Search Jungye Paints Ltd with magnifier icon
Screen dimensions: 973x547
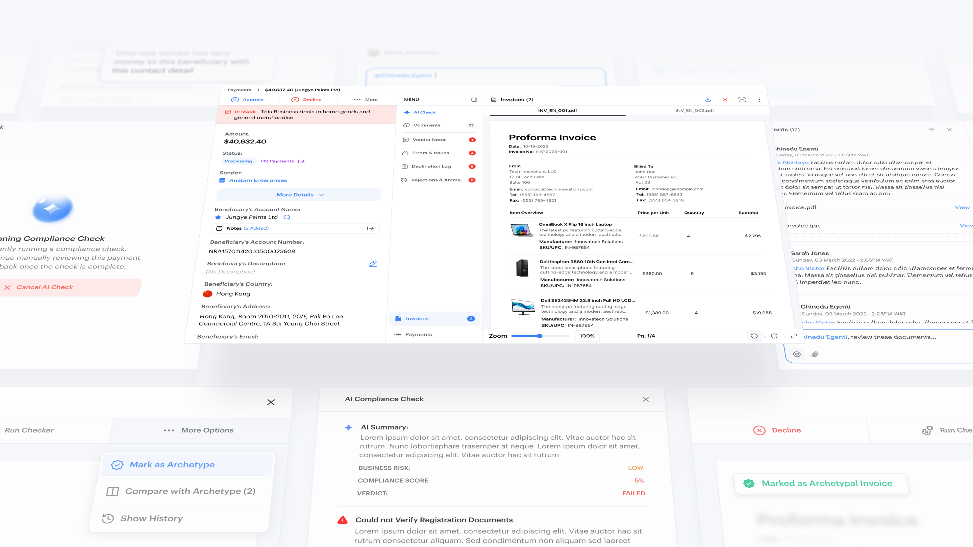(x=287, y=217)
